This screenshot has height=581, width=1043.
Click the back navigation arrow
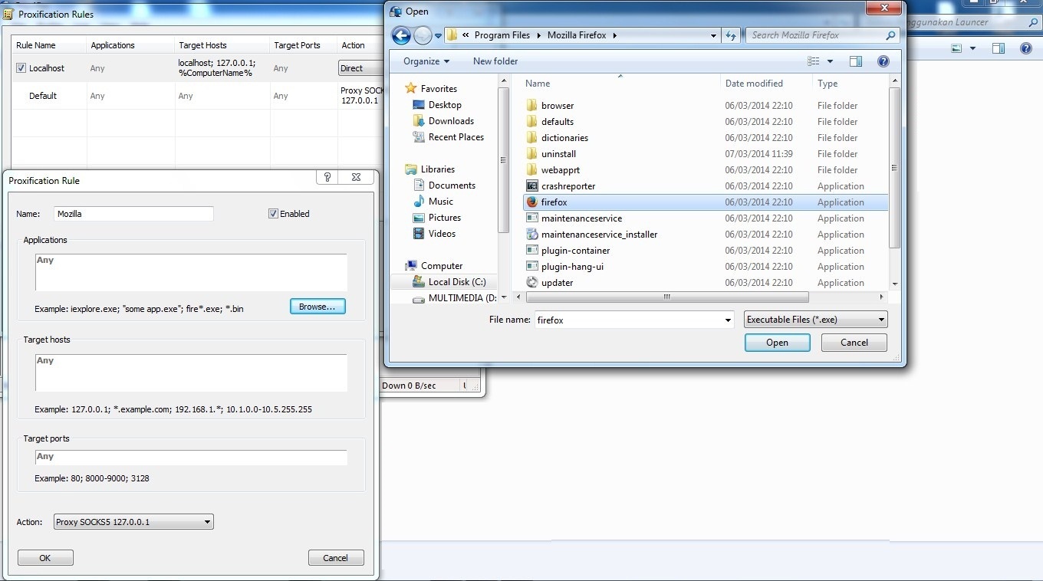click(x=400, y=35)
